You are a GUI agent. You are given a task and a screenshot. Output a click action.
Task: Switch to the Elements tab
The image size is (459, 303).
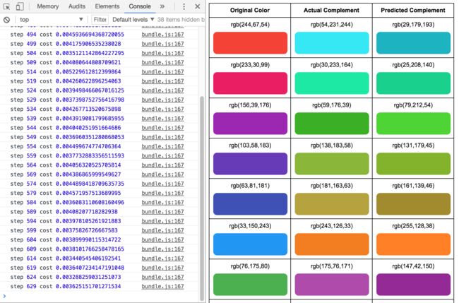(x=107, y=6)
